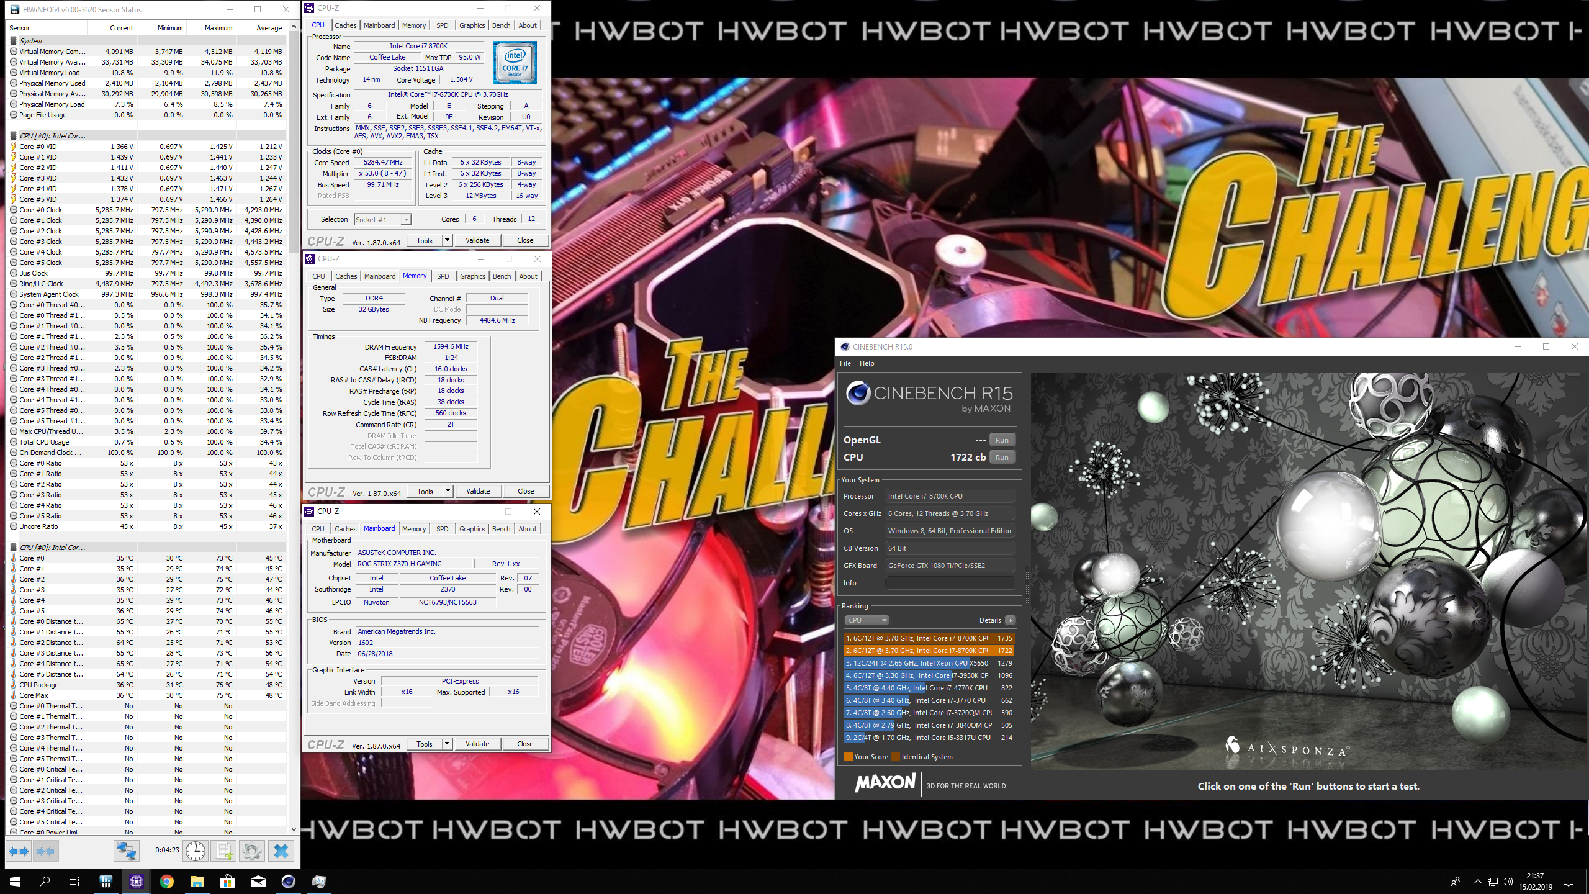The width and height of the screenshot is (1589, 894).
Task: Open Task View on the taskbar
Action: [x=74, y=881]
